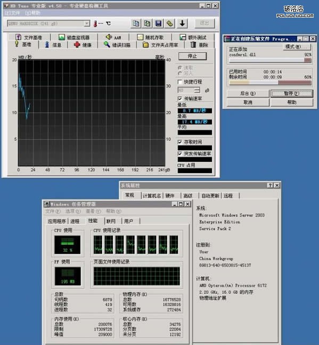Click the black down arrow toolbar icon
This screenshot has height=345, width=319.
pyautogui.click(x=182, y=23)
